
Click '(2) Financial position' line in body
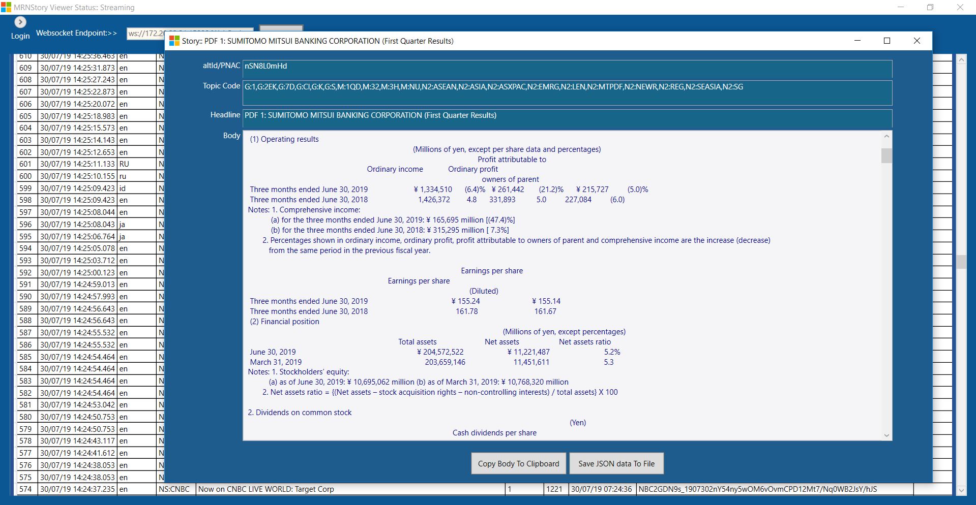(285, 322)
